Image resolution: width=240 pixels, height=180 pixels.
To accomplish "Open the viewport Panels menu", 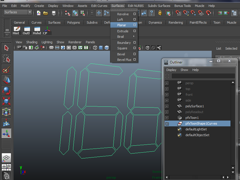I will point(90,42).
